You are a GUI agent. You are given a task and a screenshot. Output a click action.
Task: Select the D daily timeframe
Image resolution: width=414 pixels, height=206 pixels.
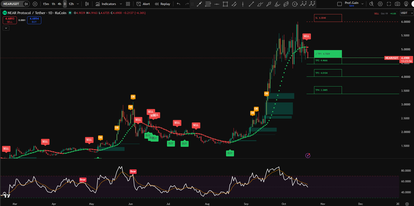[x=65, y=4]
